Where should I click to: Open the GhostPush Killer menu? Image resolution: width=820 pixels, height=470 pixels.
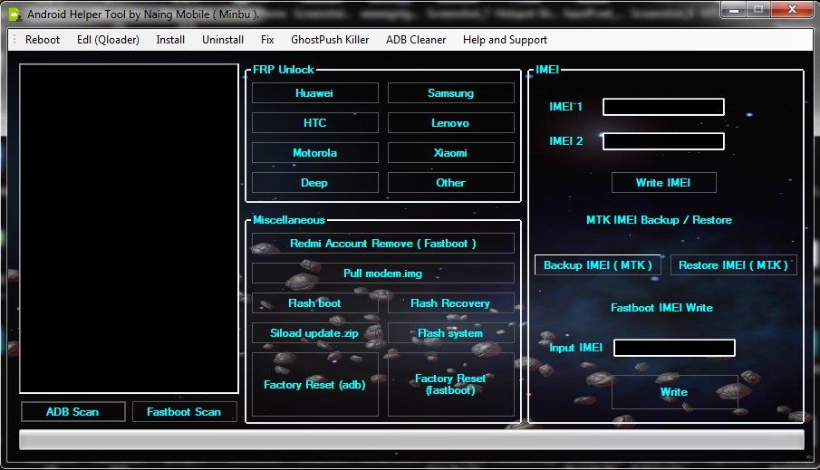pos(330,40)
